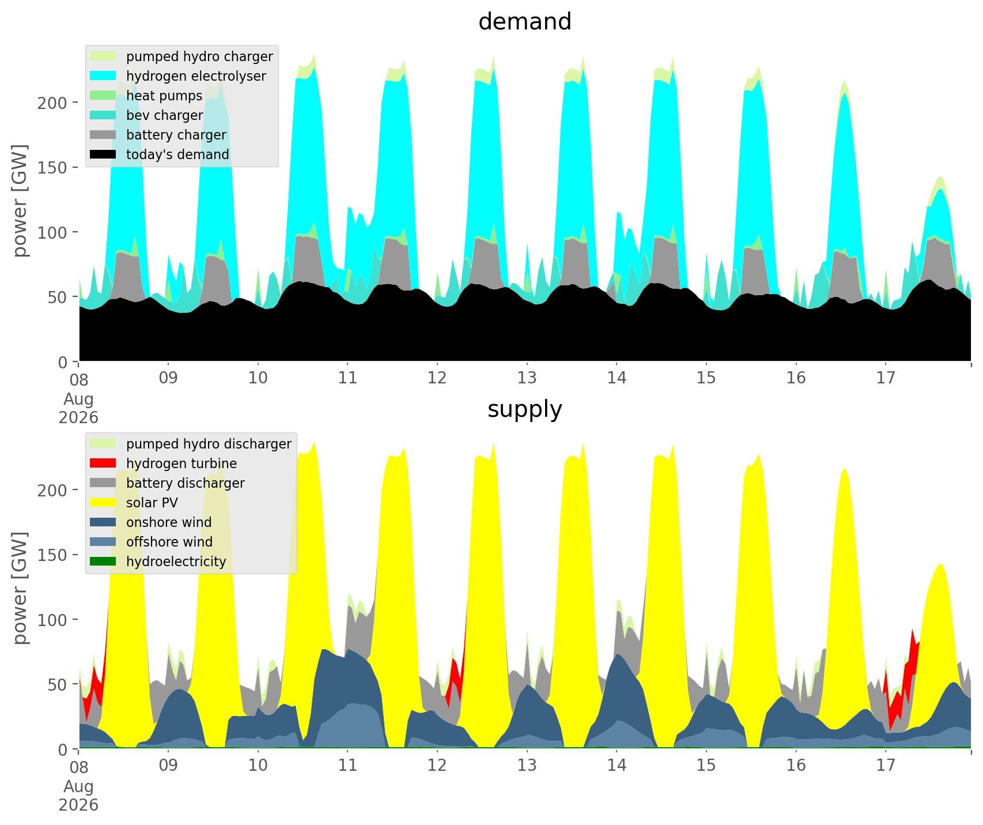Pick the bev charger turquoise legend swatch
The height and width of the screenshot is (825, 983).
pyautogui.click(x=103, y=115)
